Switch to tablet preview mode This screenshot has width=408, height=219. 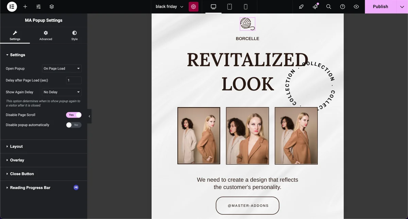point(230,6)
